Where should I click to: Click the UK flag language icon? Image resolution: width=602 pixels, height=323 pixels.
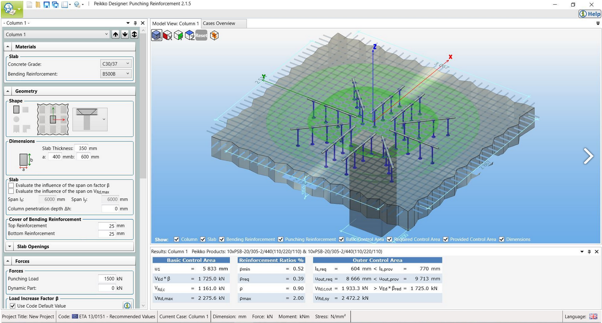[593, 317]
